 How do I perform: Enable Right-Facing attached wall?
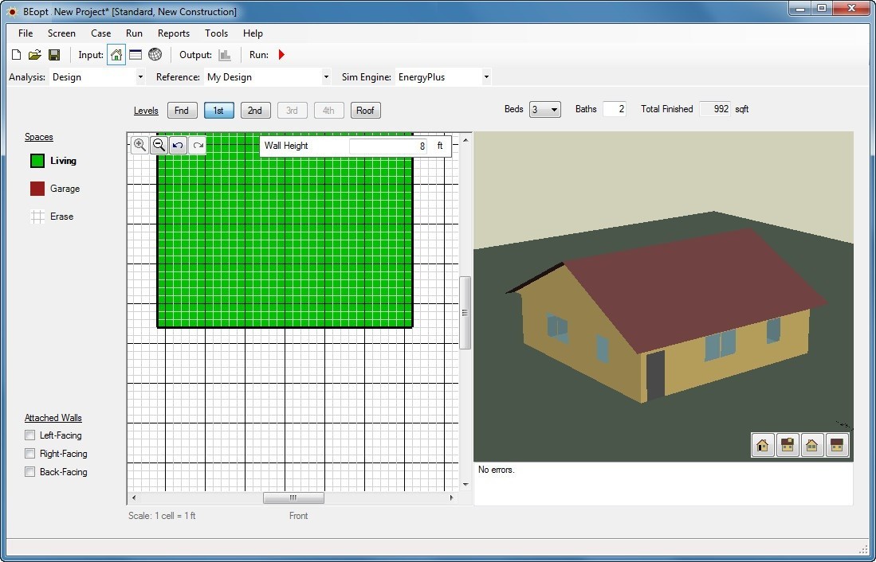pos(30,454)
